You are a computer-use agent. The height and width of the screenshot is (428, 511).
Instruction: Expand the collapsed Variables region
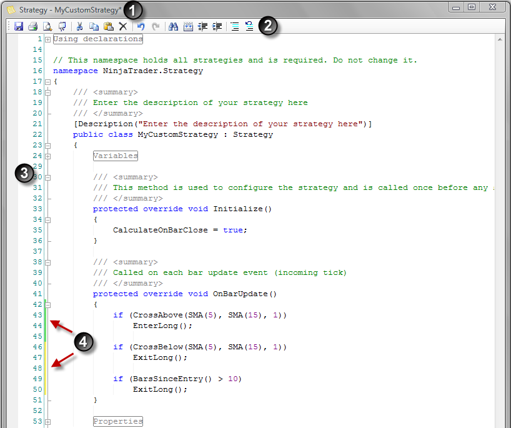click(x=47, y=156)
